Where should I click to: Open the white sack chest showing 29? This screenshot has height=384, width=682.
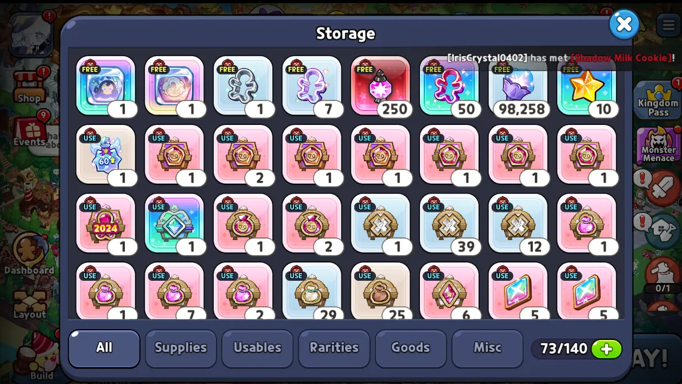click(312, 291)
